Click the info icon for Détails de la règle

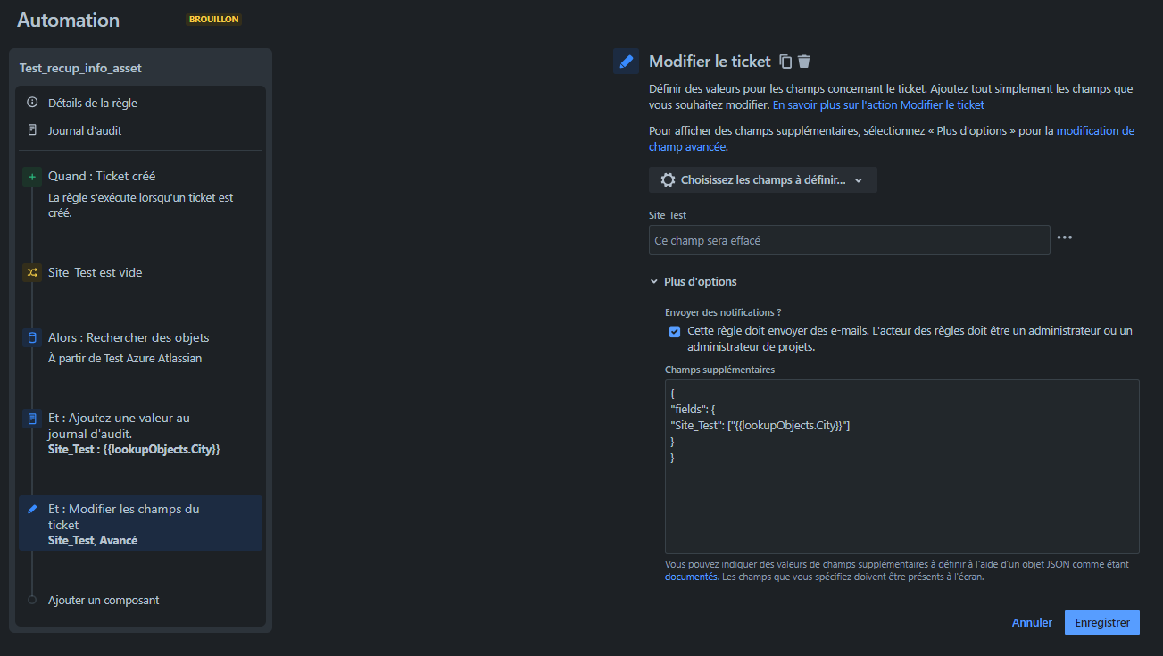(33, 103)
